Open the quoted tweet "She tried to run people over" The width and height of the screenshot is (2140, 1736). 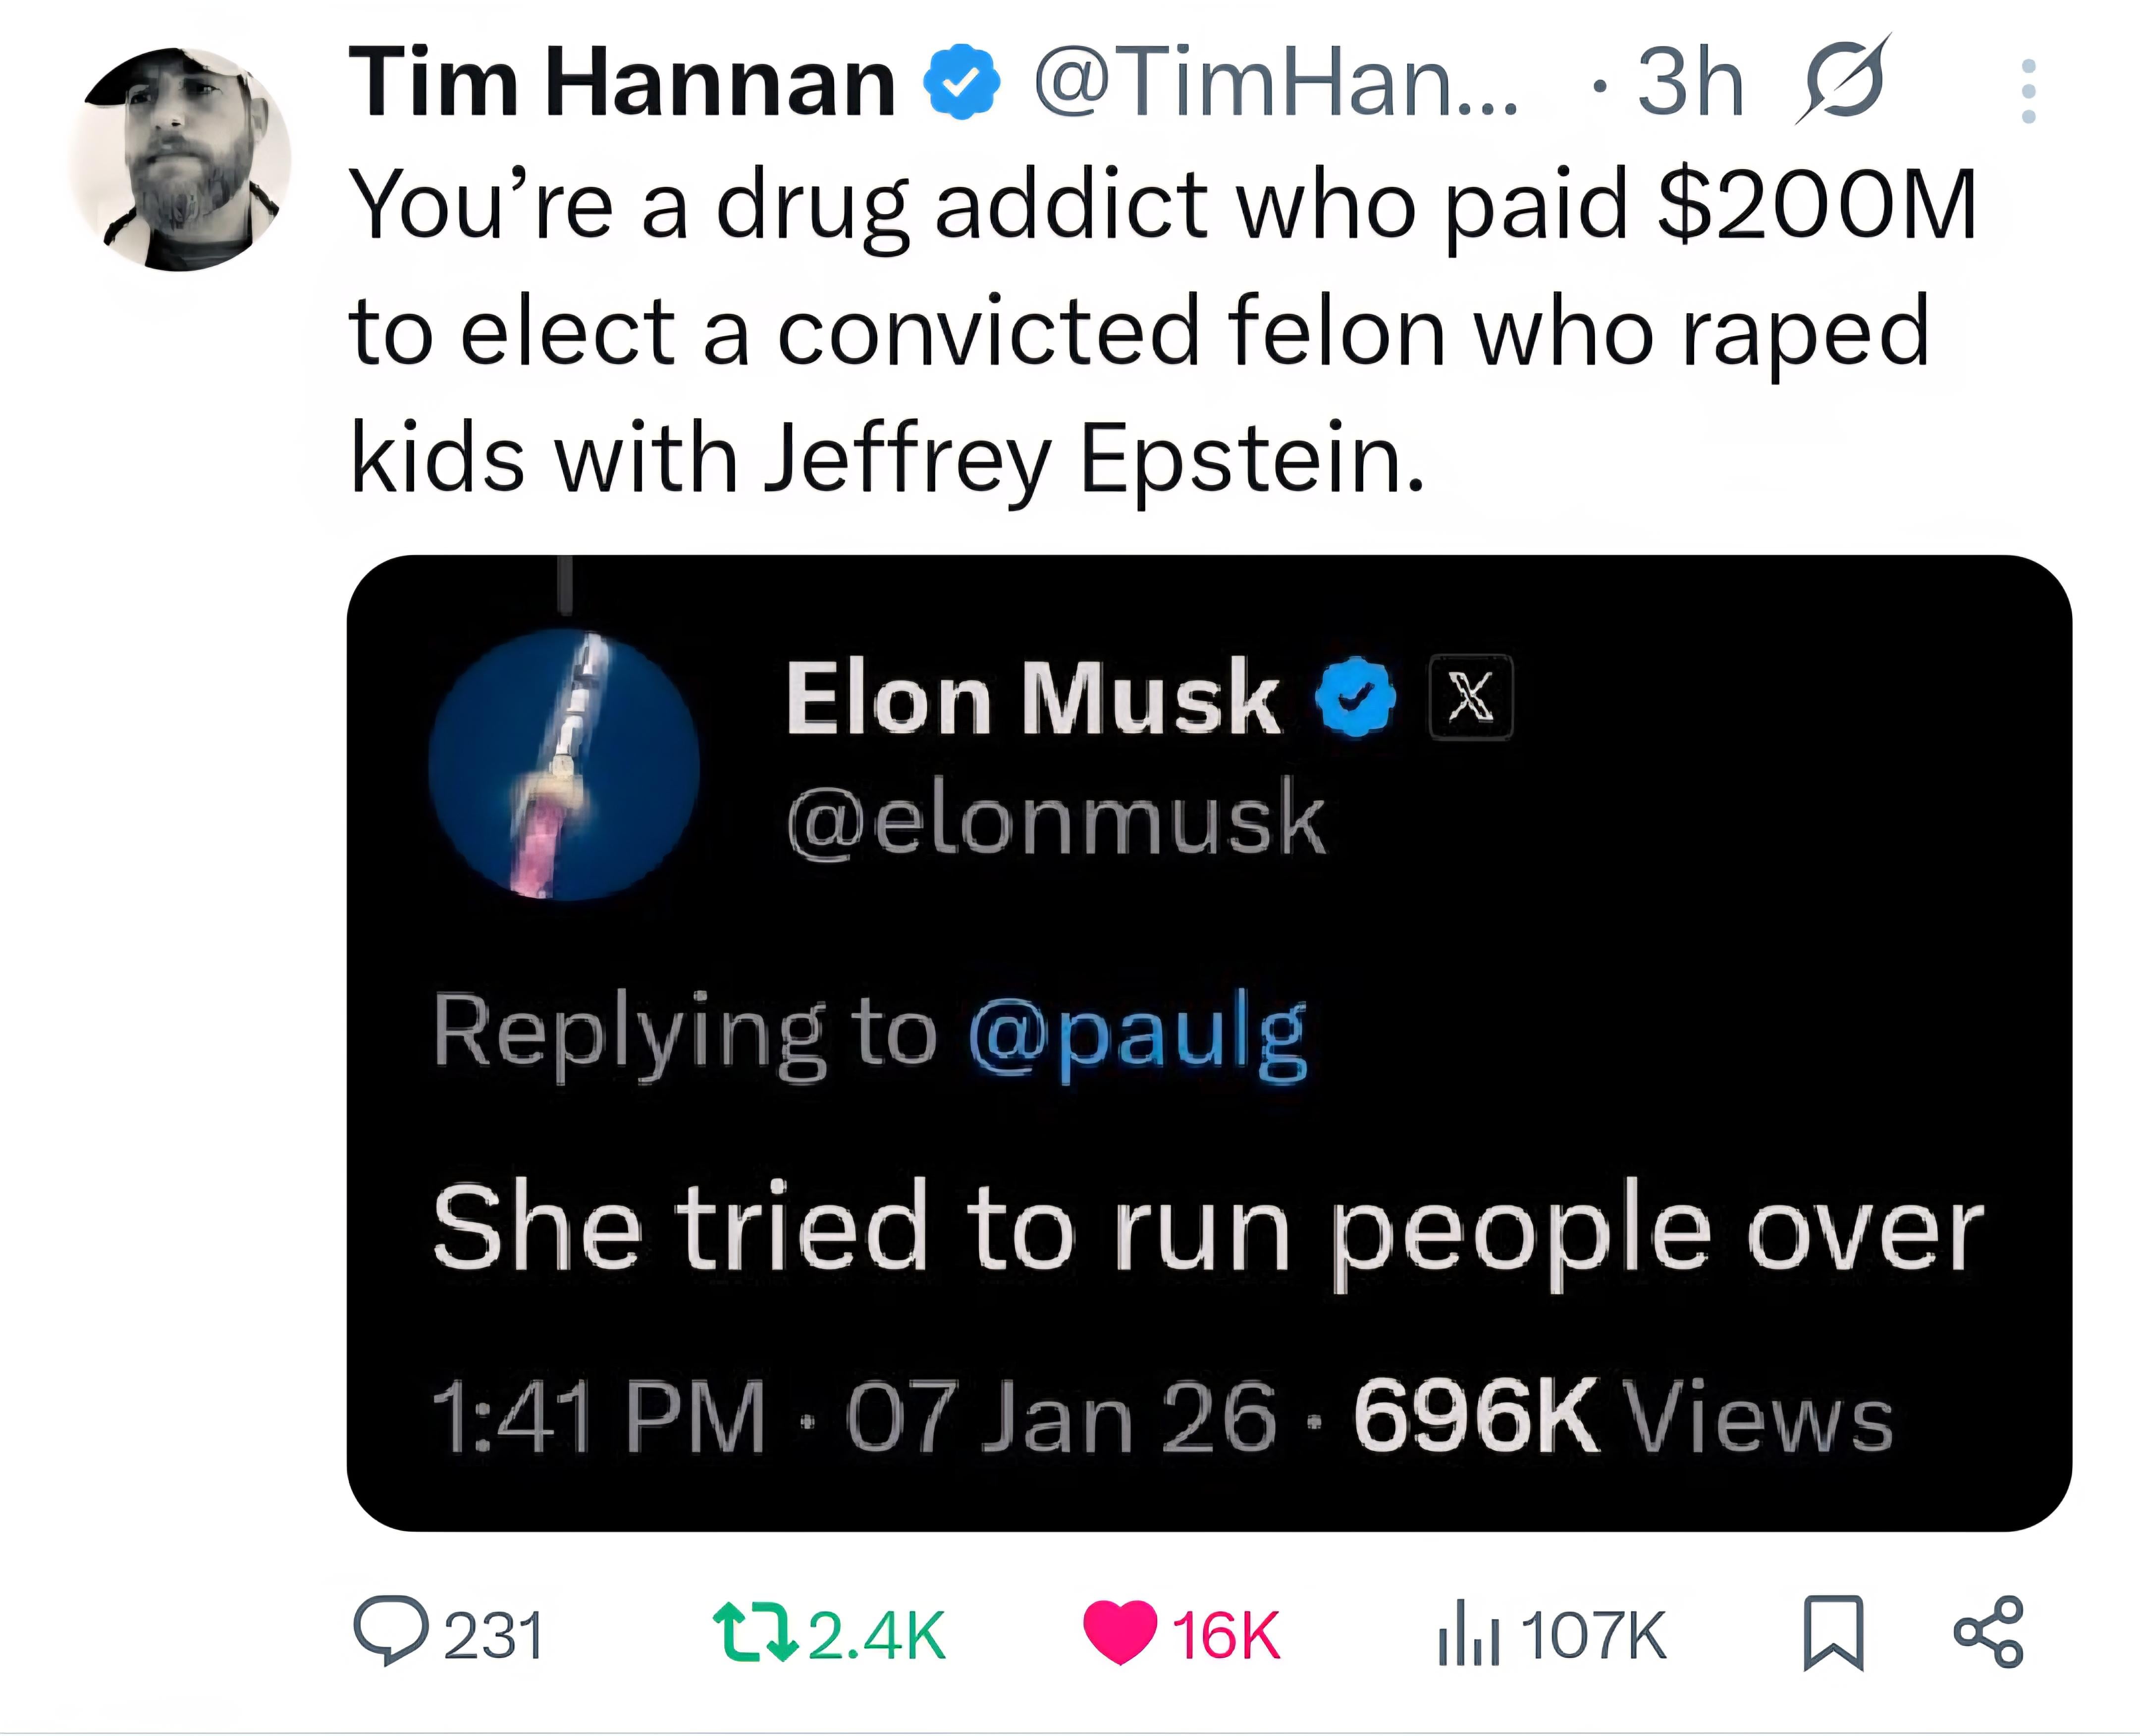tap(1207, 1227)
